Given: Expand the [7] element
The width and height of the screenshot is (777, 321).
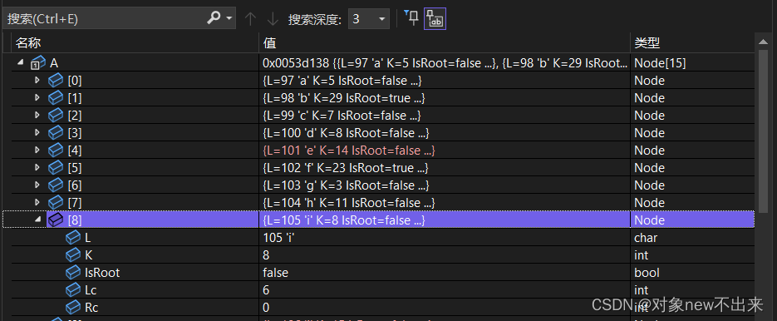Looking at the screenshot, I should [37, 201].
